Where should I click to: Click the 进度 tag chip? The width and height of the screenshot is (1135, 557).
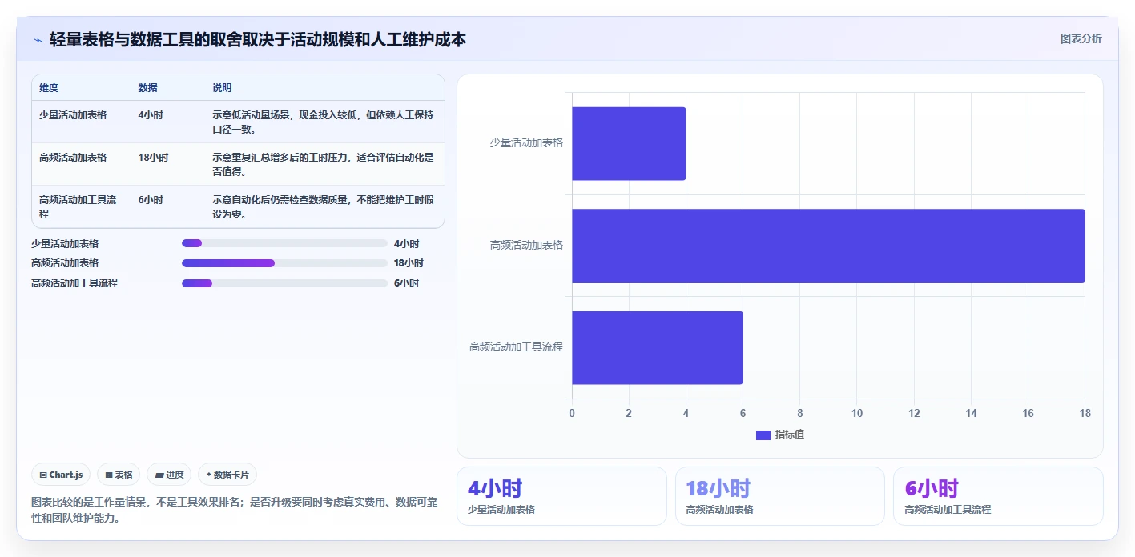click(170, 475)
